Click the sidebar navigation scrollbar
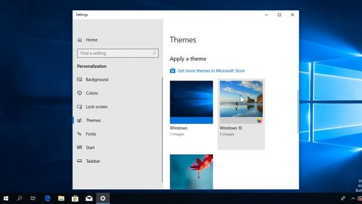362x204 pixels. pos(162,130)
